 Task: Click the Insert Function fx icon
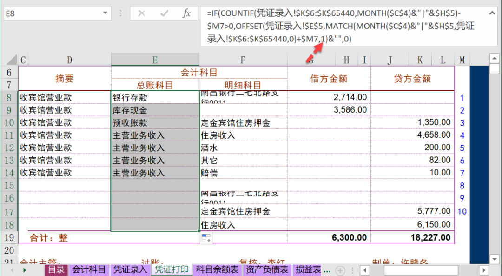(187, 13)
